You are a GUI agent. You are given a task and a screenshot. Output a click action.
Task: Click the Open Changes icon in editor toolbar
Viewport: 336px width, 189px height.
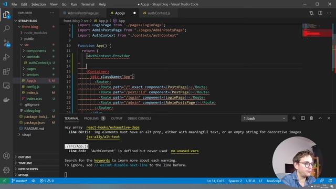[x=311, y=13]
